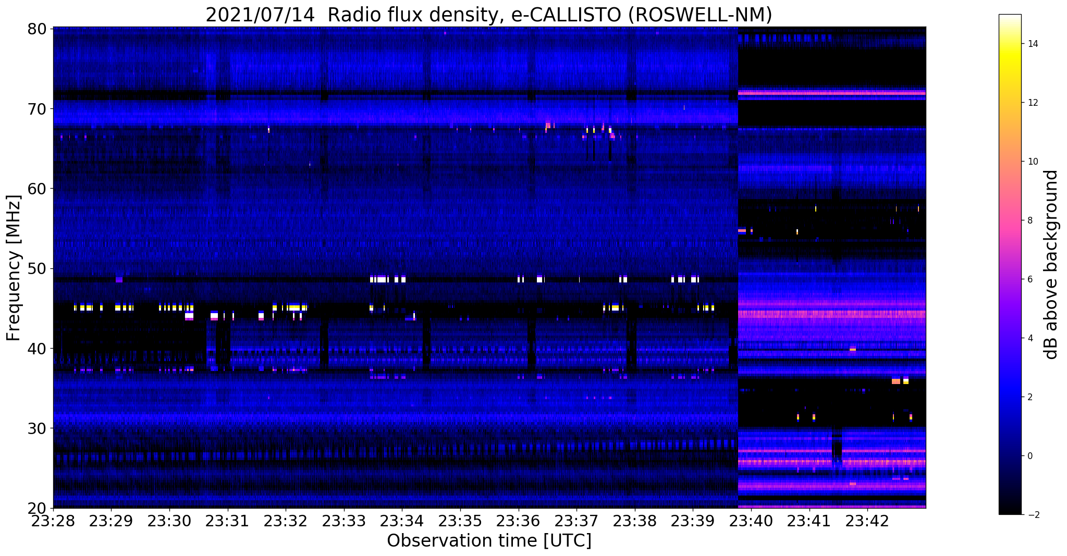This screenshot has width=1067, height=556.
Task: Click the 50 MHz frequency tick label
Action: click(36, 268)
